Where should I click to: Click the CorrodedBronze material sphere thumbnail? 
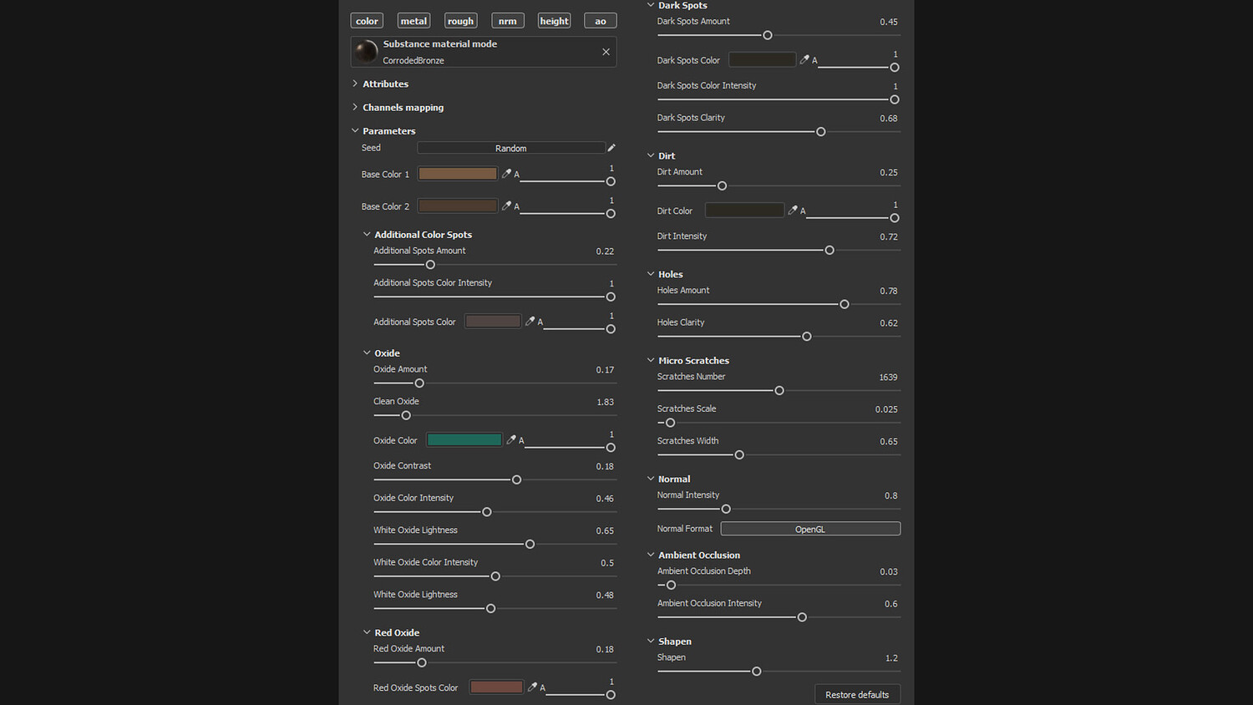pyautogui.click(x=366, y=52)
